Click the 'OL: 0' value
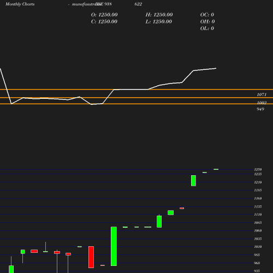 [207, 28]
